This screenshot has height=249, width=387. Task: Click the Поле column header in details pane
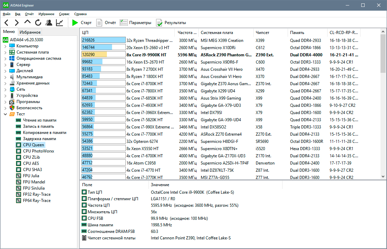pos(114,185)
